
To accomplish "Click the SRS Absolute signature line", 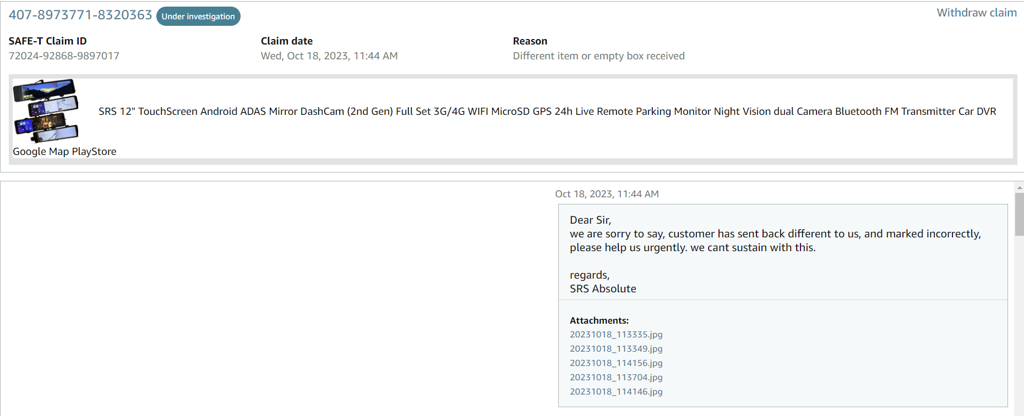I will click(603, 289).
